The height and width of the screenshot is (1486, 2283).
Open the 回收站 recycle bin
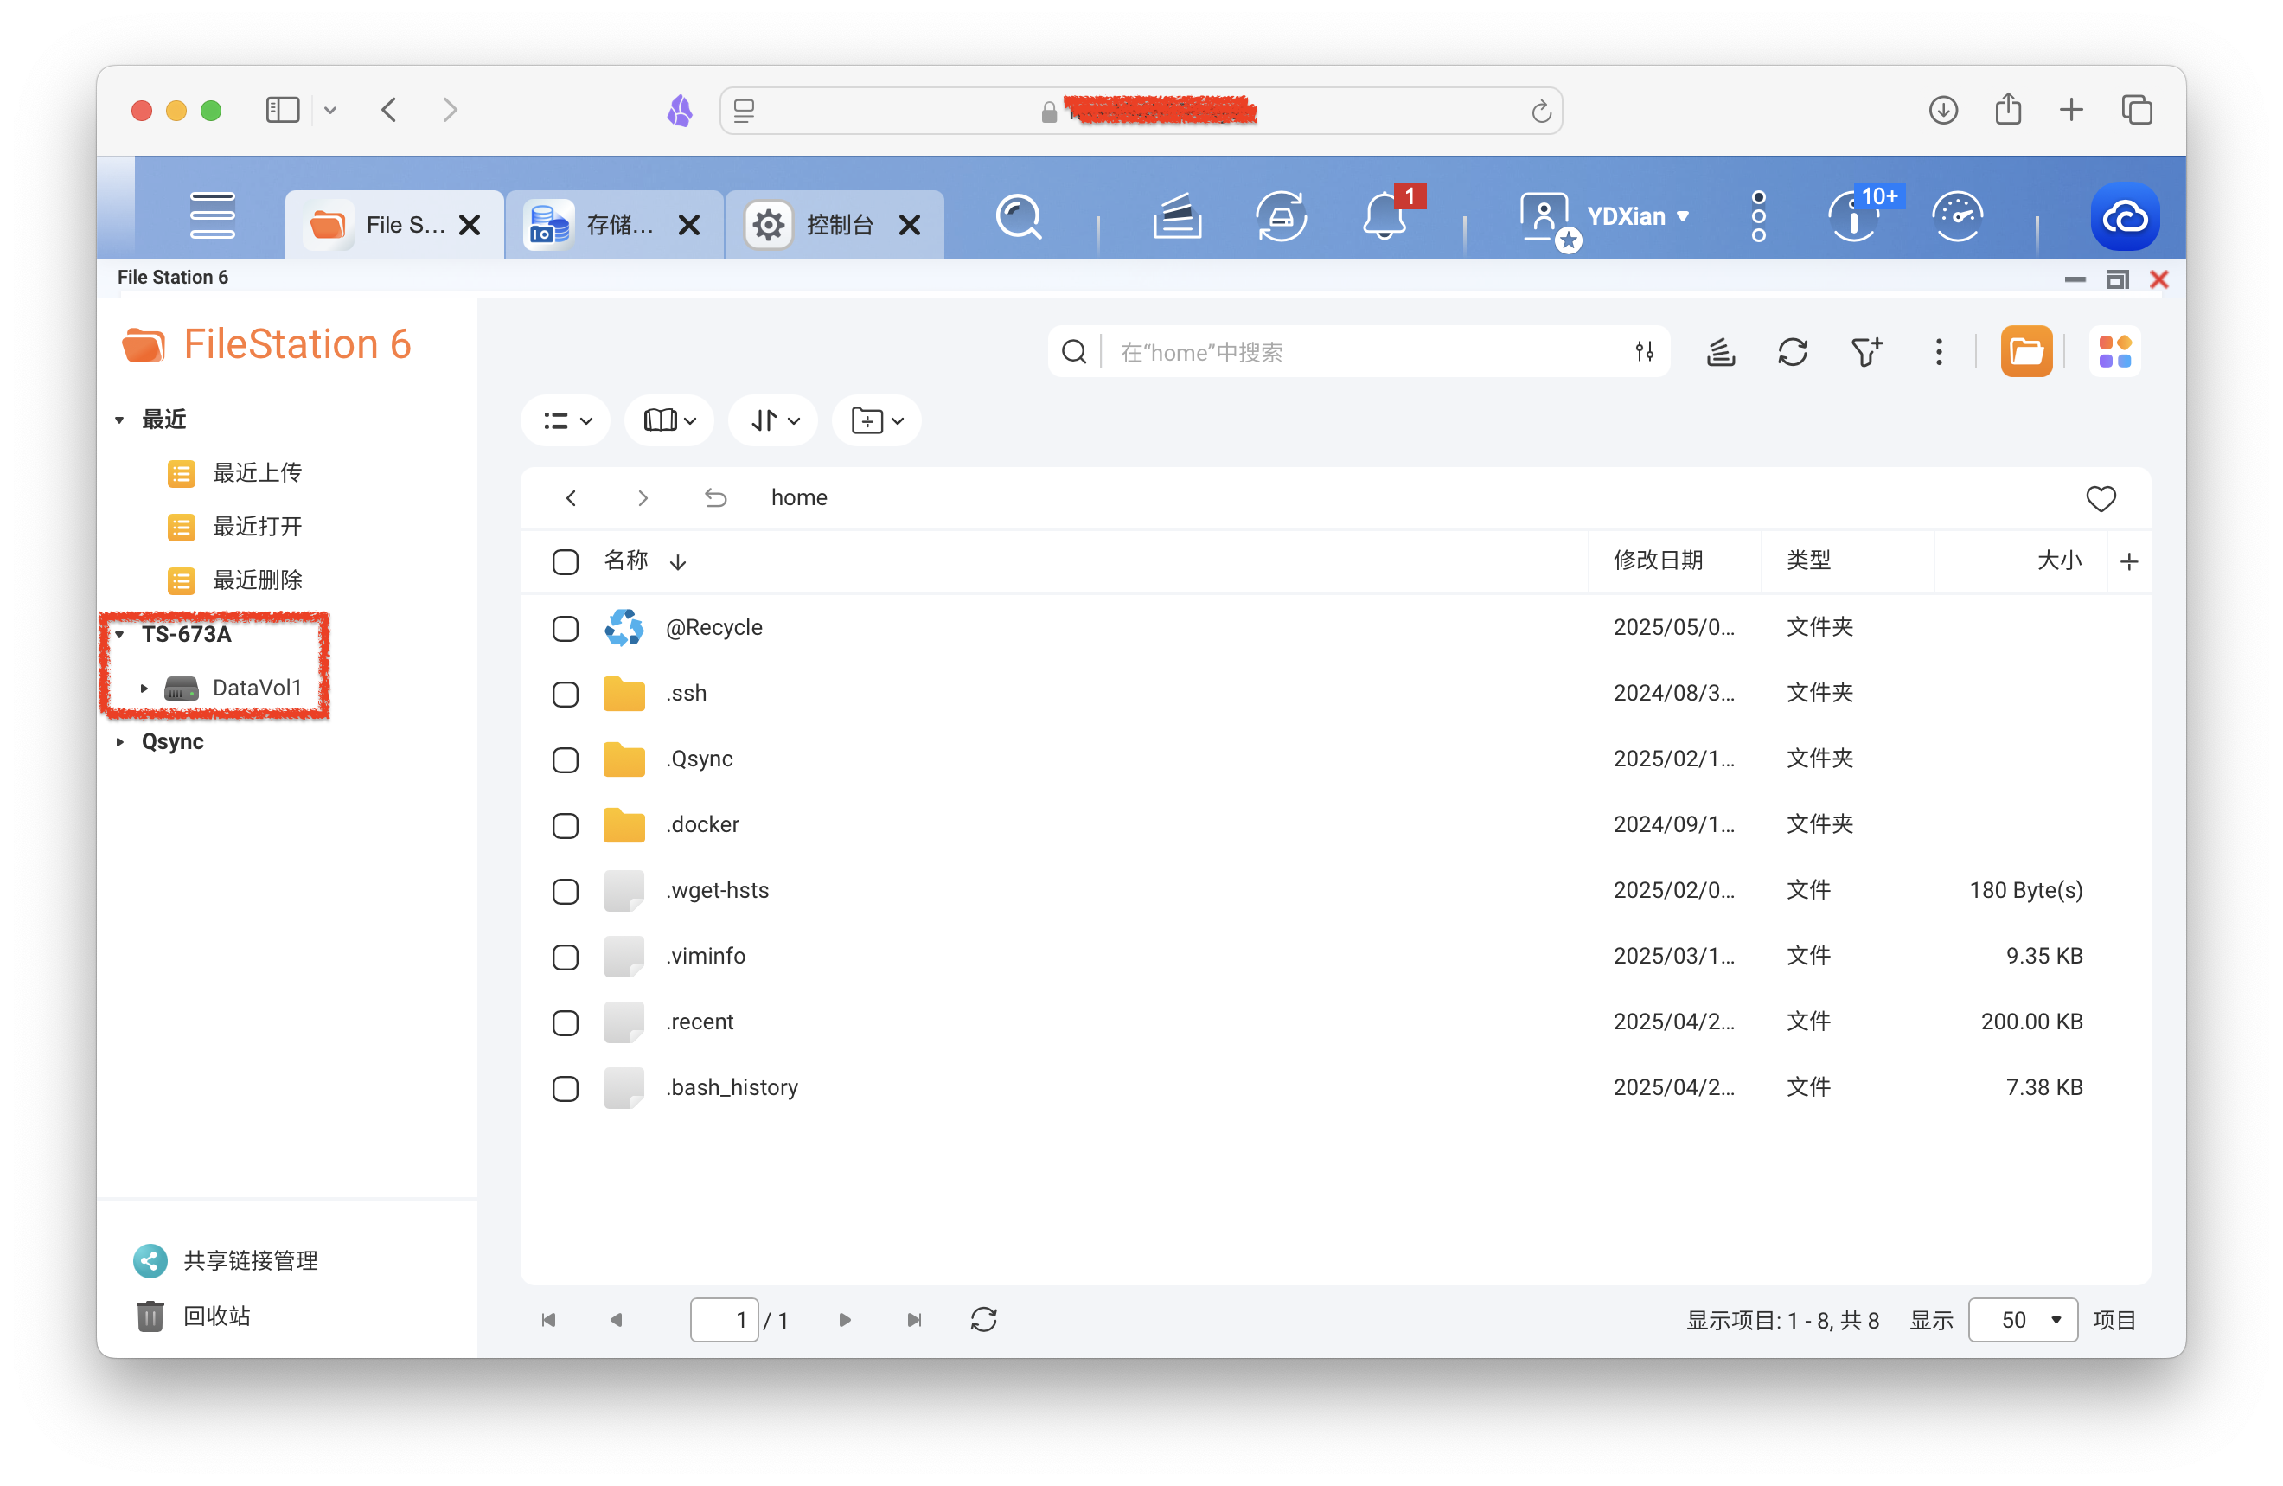coord(193,1316)
